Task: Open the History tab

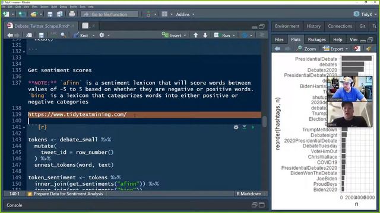Action: point(313,26)
